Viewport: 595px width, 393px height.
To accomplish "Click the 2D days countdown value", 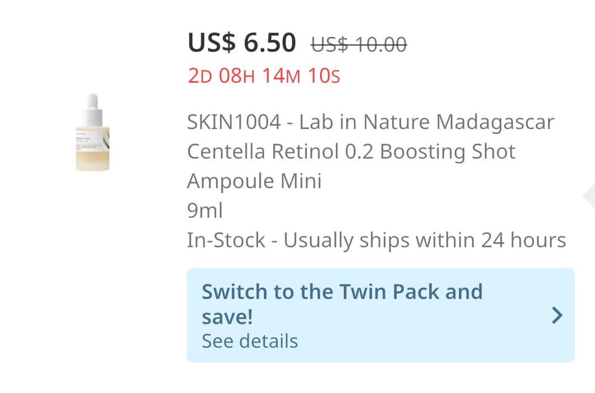I will (x=200, y=75).
